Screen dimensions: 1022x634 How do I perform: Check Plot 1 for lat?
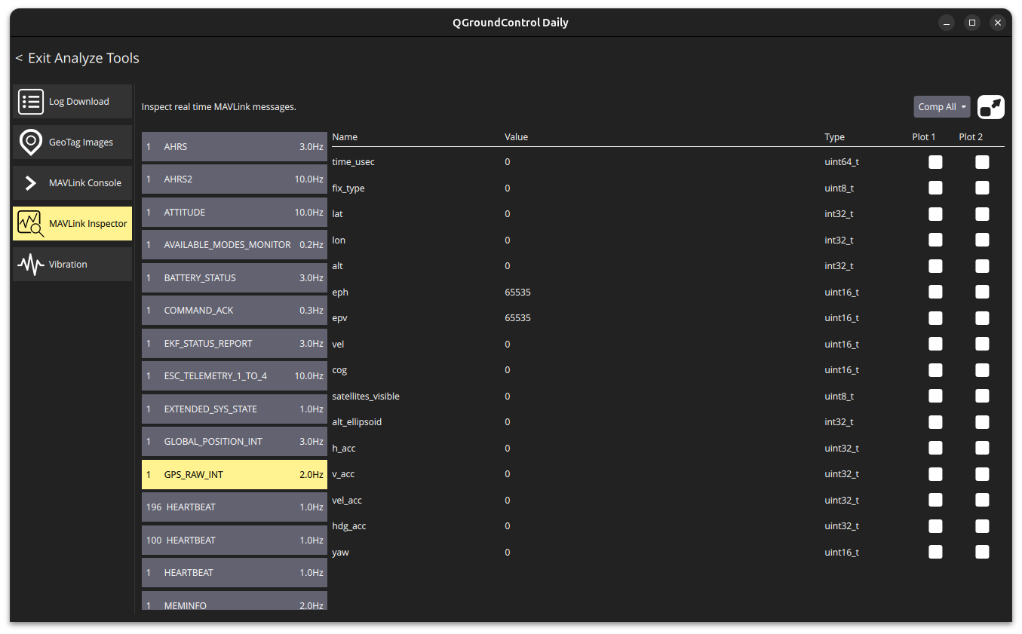tap(935, 214)
